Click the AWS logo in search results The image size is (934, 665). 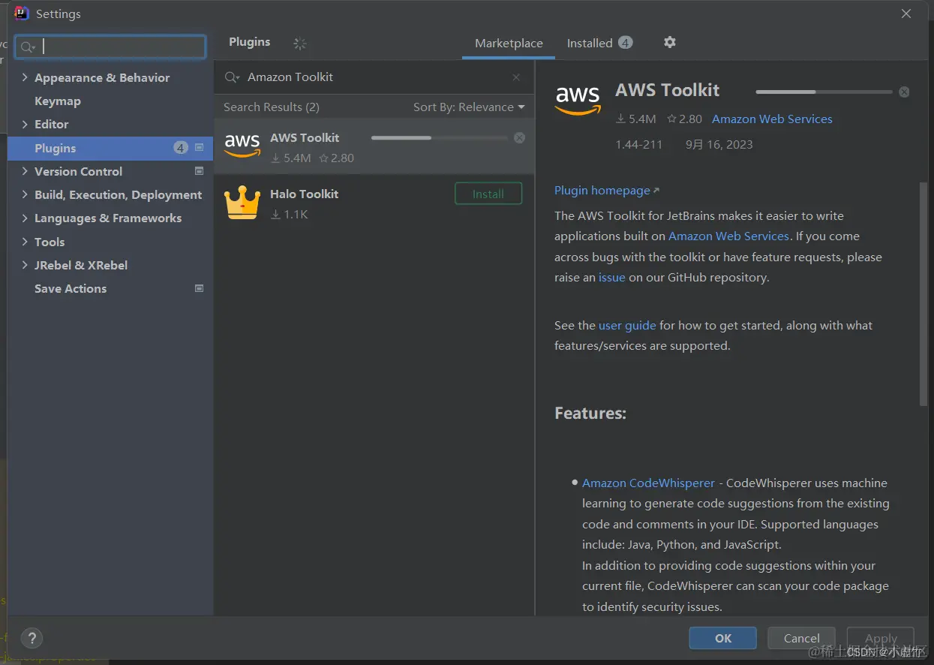click(242, 146)
